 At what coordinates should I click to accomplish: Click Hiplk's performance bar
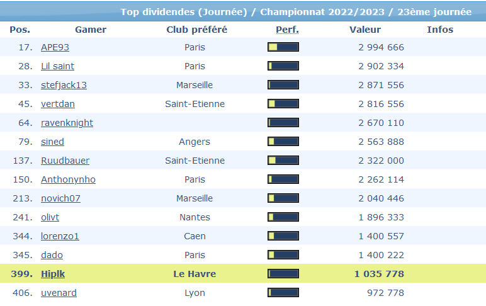tap(283, 274)
